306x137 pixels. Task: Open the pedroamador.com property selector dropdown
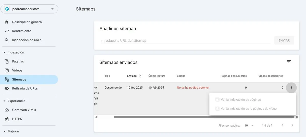pyautogui.click(x=29, y=9)
